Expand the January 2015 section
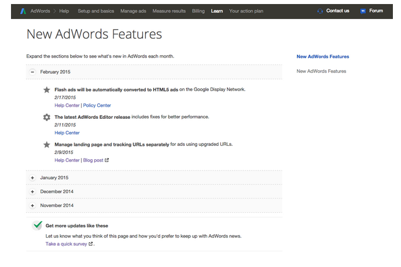401x267 pixels. click(x=32, y=178)
